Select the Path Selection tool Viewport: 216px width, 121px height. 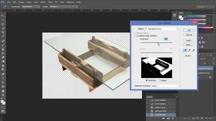(3, 82)
